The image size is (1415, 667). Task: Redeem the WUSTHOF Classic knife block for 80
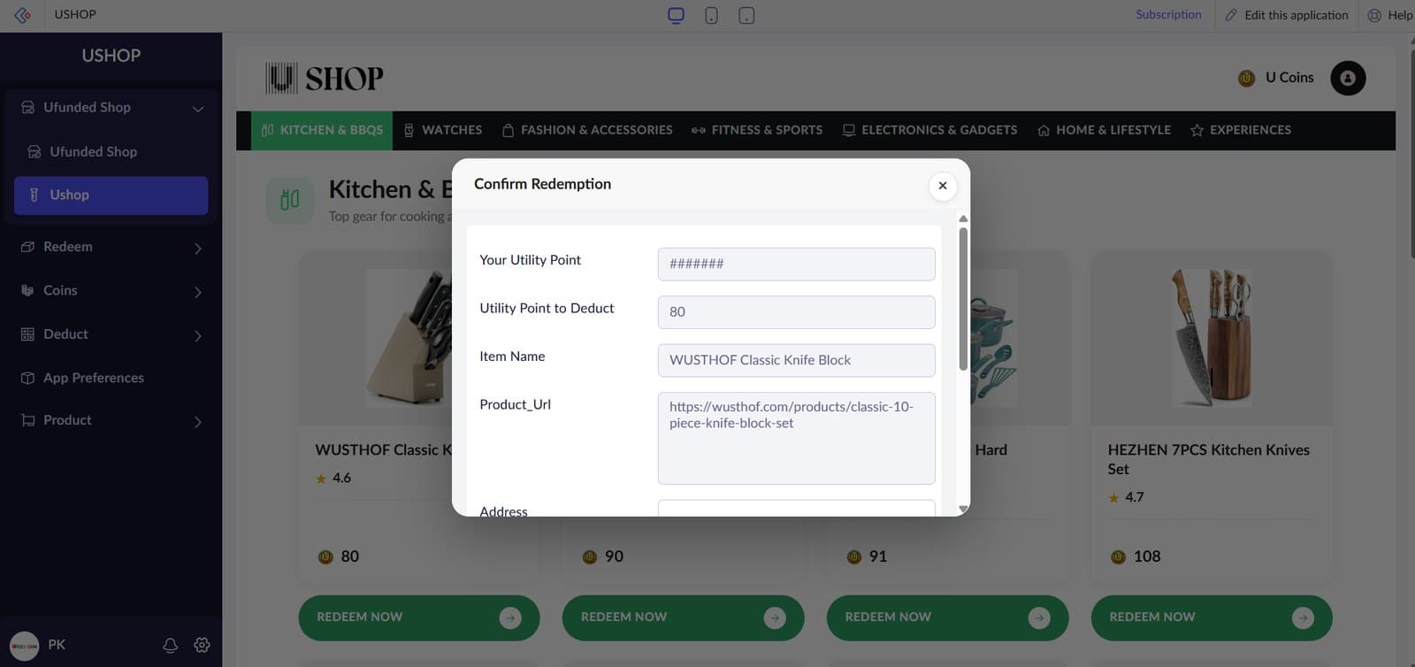click(x=419, y=617)
